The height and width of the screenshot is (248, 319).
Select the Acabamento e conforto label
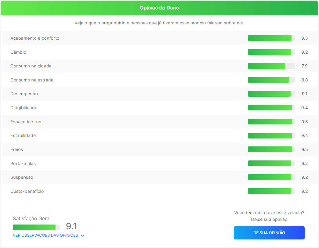(x=35, y=38)
